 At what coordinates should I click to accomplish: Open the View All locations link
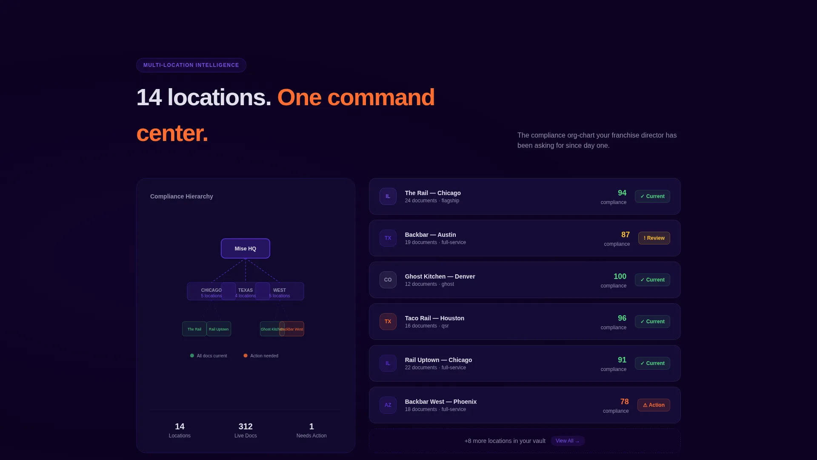(x=568, y=441)
